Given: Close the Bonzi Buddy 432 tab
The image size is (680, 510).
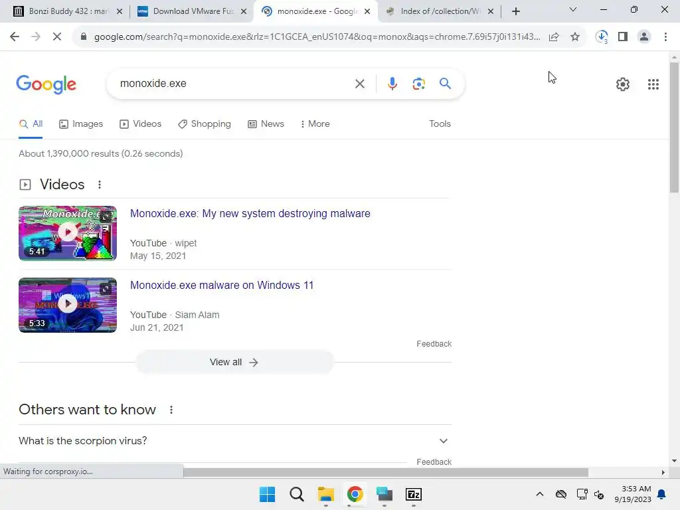Looking at the screenshot, I should [120, 12].
